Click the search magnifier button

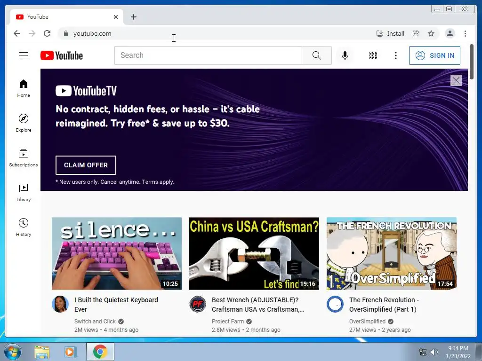317,55
